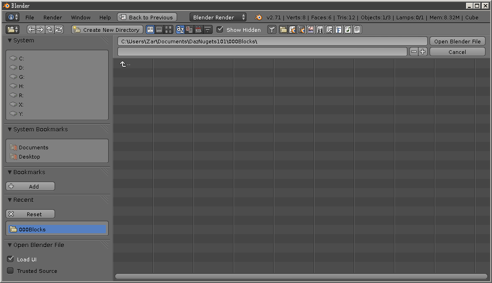Click the Cancel button
Screen dimensions: 492x283
pos(457,52)
